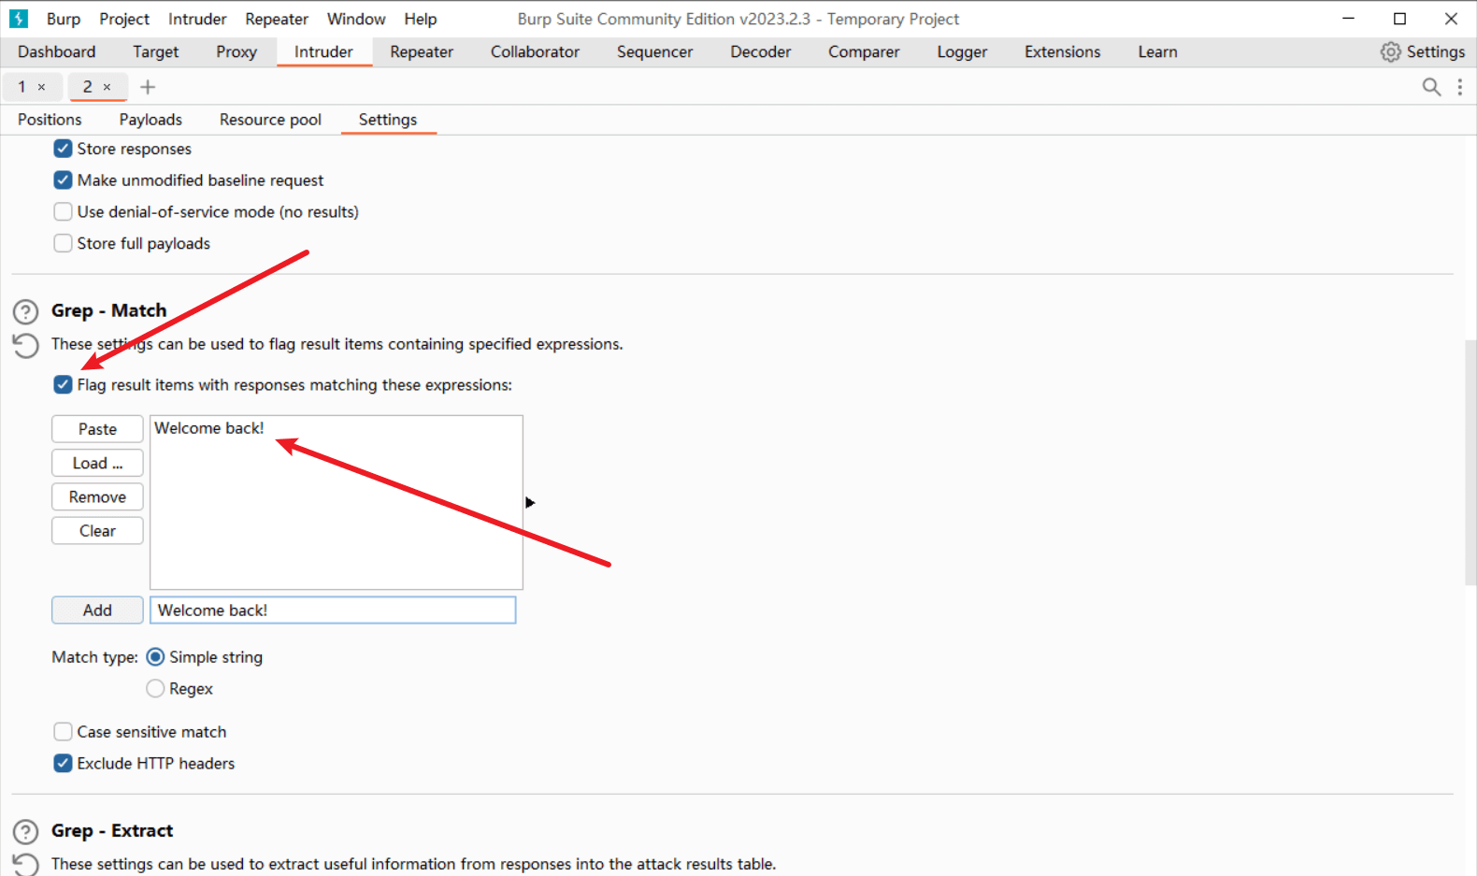Open Settings via the gear icon
The image size is (1477, 876).
point(1390,52)
